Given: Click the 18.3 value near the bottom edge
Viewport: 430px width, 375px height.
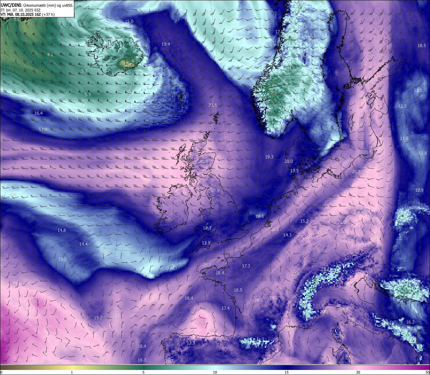Looking at the screenshot, I should pyautogui.click(x=142, y=360).
